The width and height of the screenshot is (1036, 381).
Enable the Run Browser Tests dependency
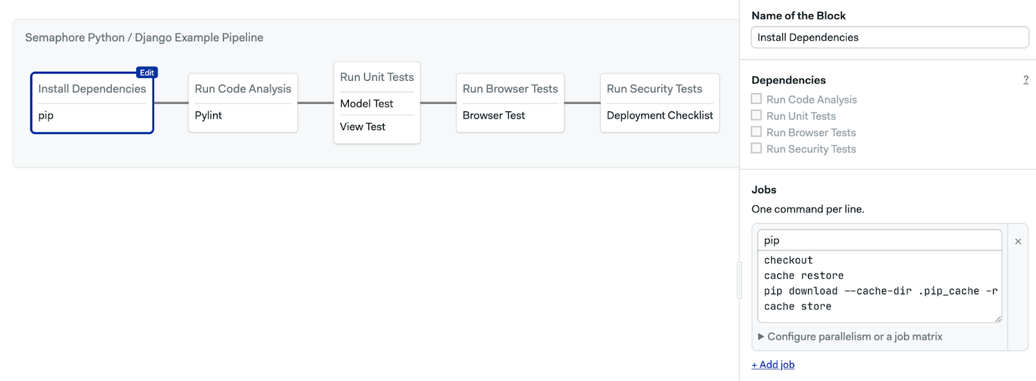pos(756,132)
